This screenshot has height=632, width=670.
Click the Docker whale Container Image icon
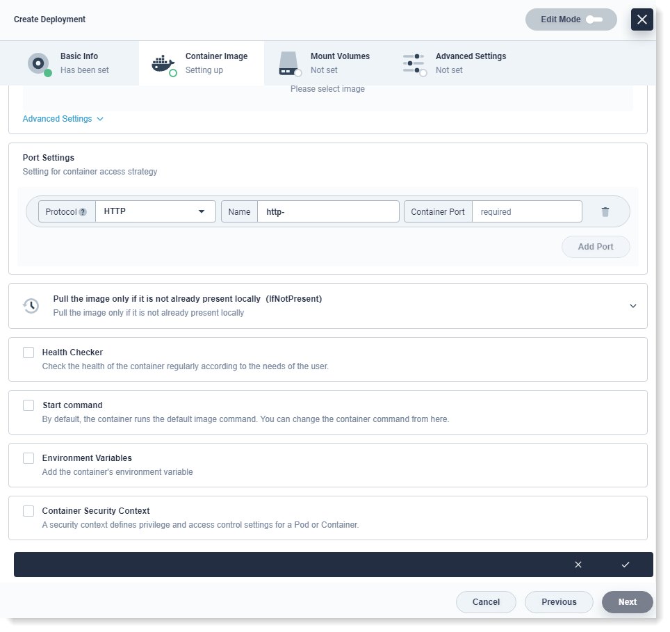click(163, 65)
